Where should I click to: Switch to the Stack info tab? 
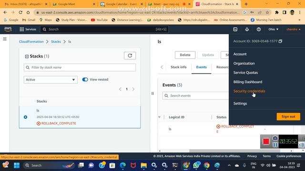point(179,67)
